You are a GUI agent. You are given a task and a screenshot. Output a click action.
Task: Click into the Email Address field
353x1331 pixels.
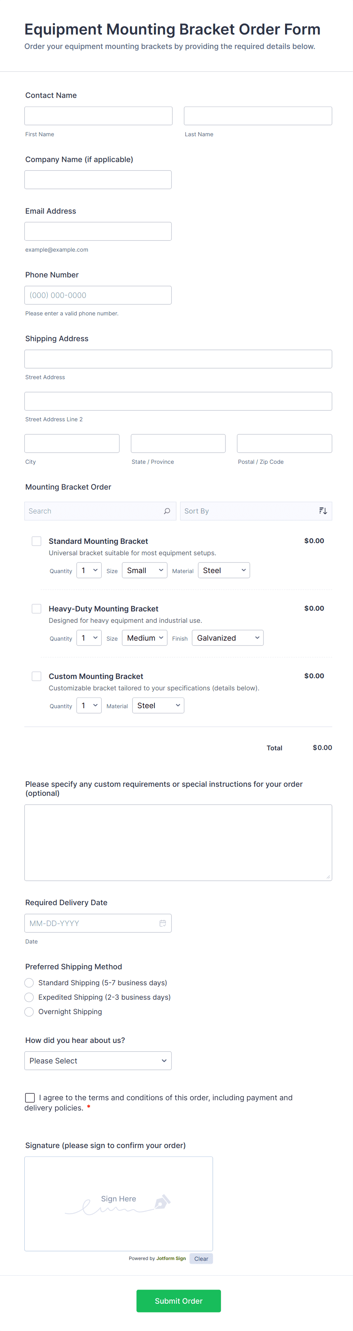point(98,232)
